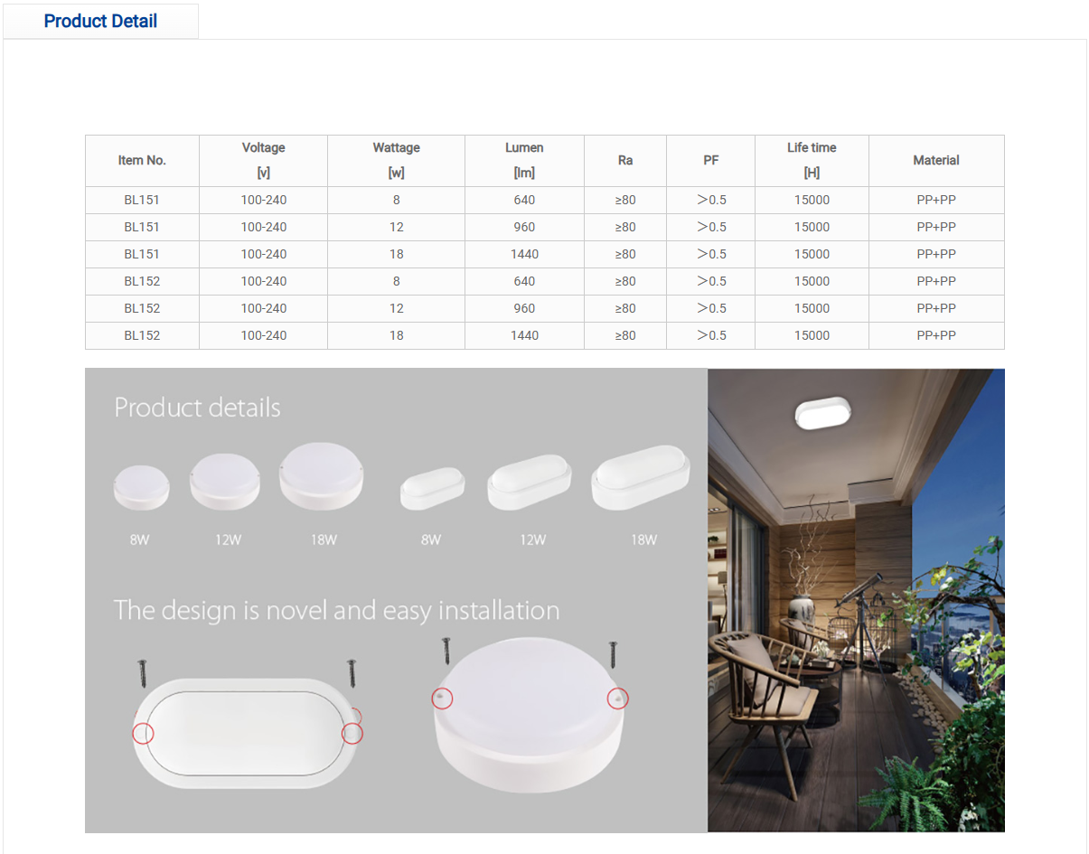The width and height of the screenshot is (1089, 854).
Task: Click 640 lumen value in BL152 row
Action: coord(524,281)
